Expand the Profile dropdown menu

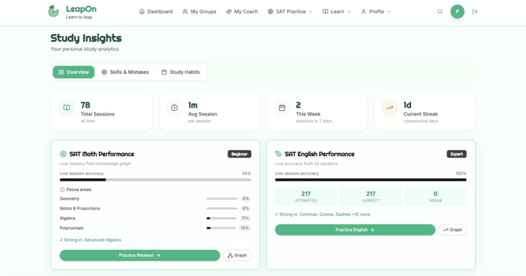point(376,11)
